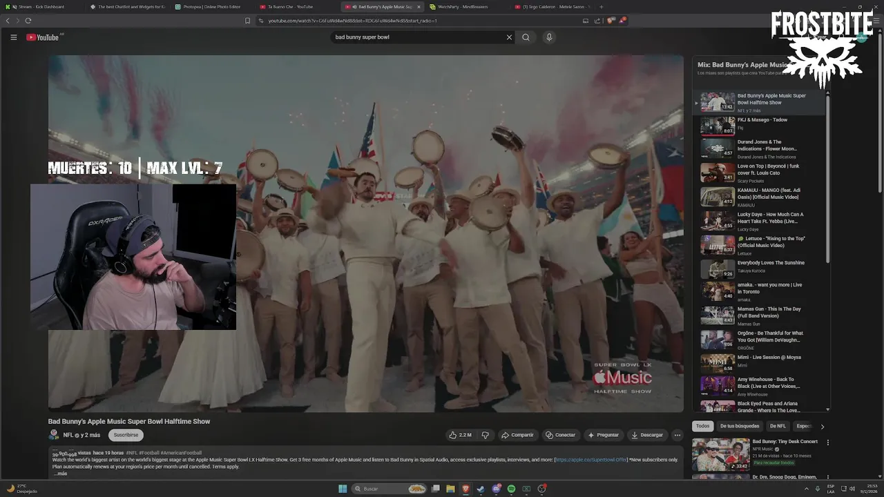884x497 pixels.
Task: Click the Conectar button
Action: point(561,435)
